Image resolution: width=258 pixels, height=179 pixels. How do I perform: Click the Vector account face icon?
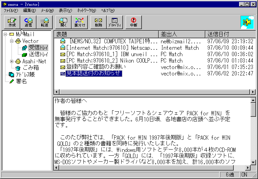click(x=18, y=41)
